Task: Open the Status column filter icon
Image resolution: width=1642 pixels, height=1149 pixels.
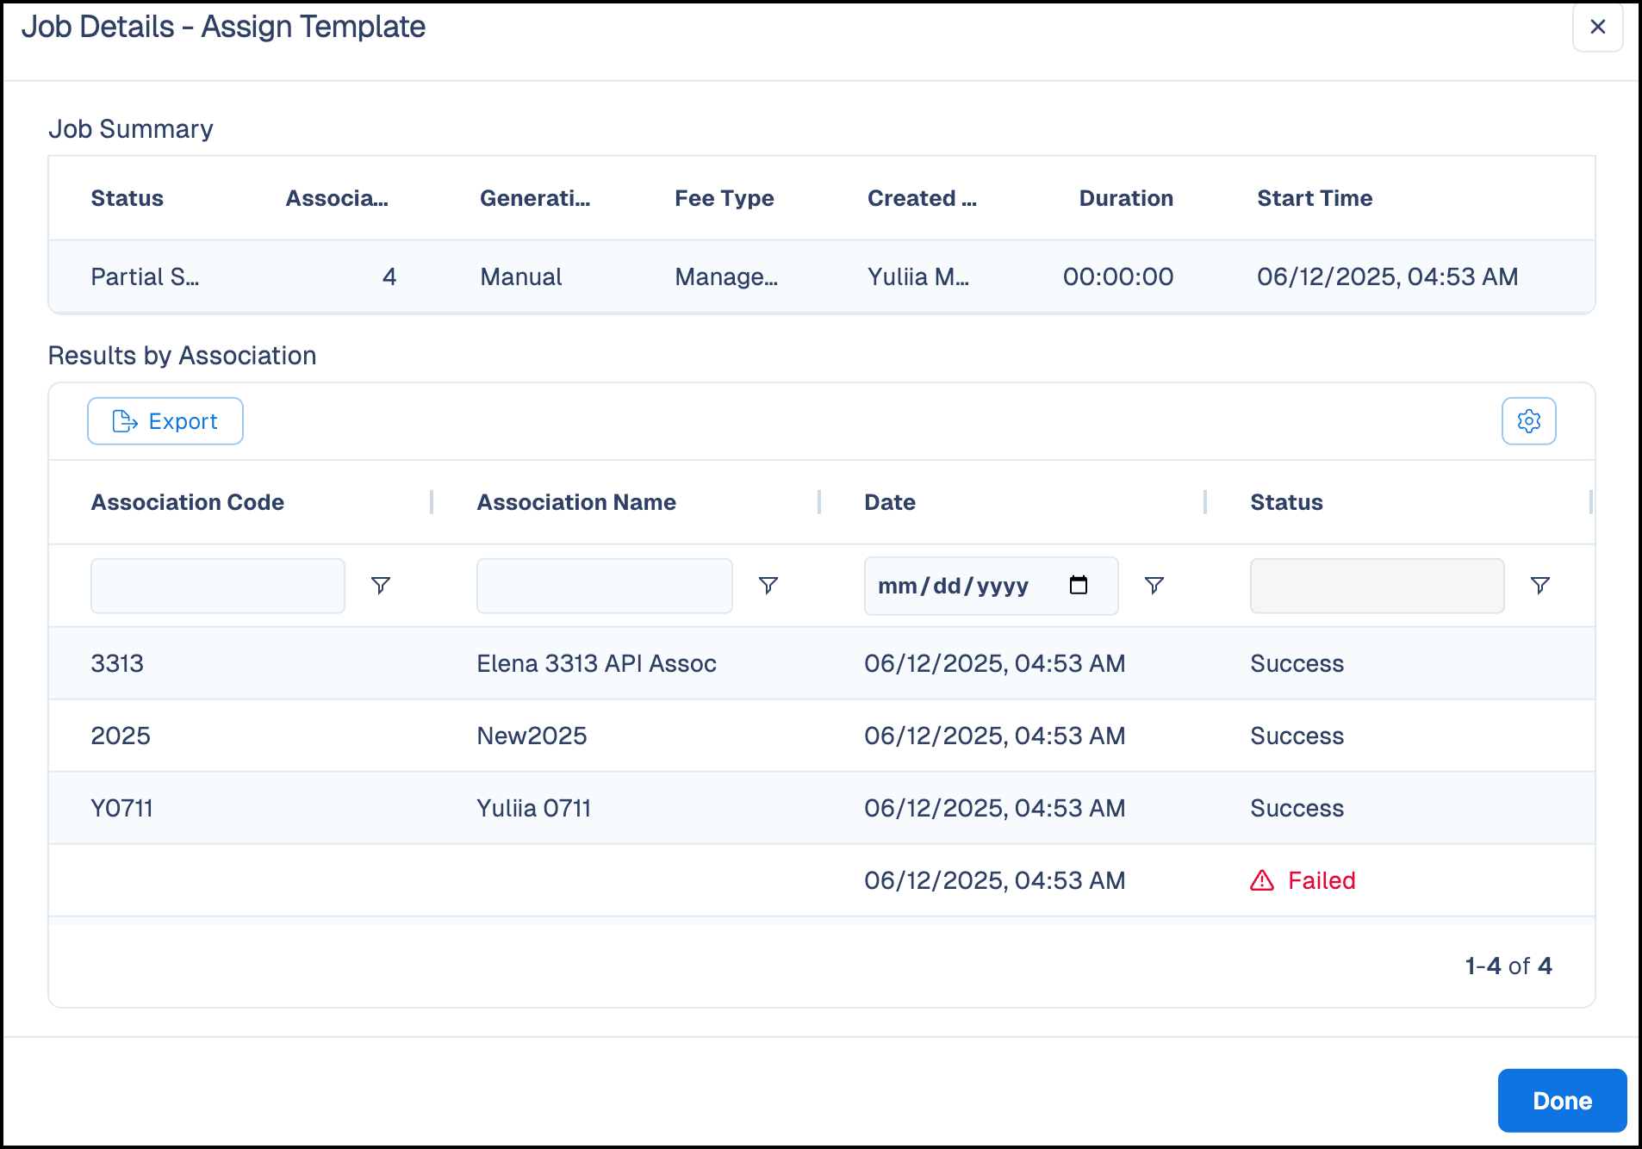Action: click(1540, 586)
